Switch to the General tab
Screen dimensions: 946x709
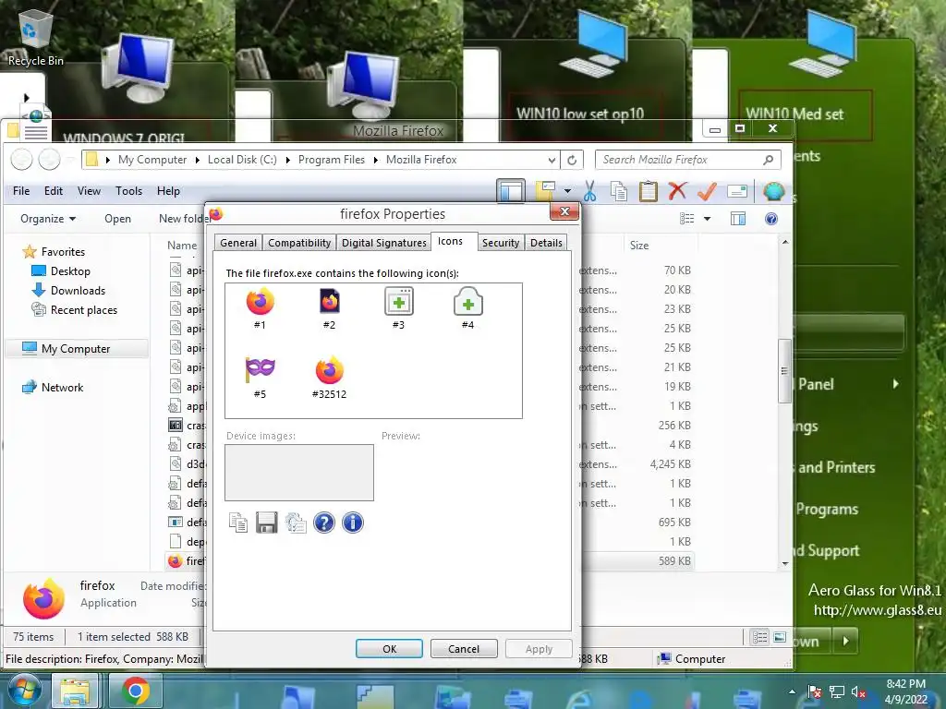pyautogui.click(x=238, y=243)
